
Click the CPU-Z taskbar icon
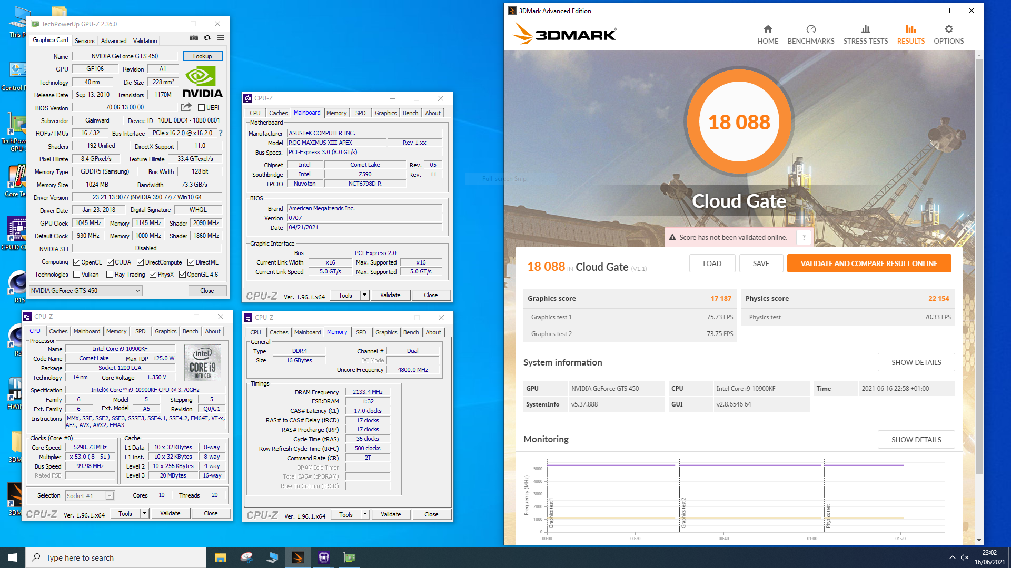coord(324,557)
